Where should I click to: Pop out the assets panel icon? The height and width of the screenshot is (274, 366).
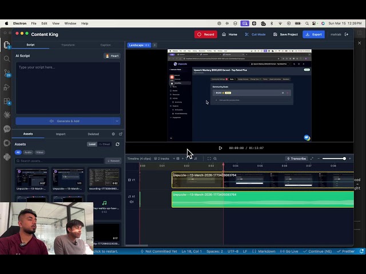121,134
